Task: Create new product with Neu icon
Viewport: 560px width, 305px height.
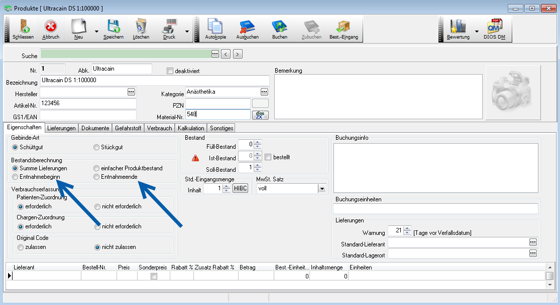Action: (78, 27)
